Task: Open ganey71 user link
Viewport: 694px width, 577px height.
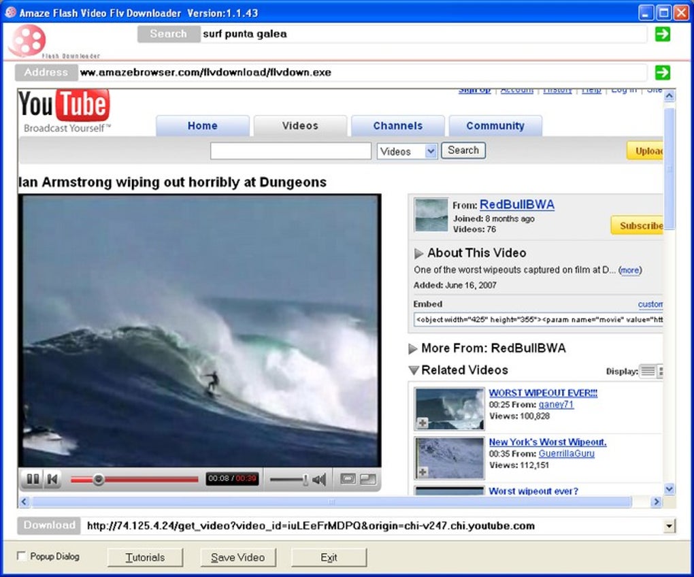Action: tap(557, 404)
